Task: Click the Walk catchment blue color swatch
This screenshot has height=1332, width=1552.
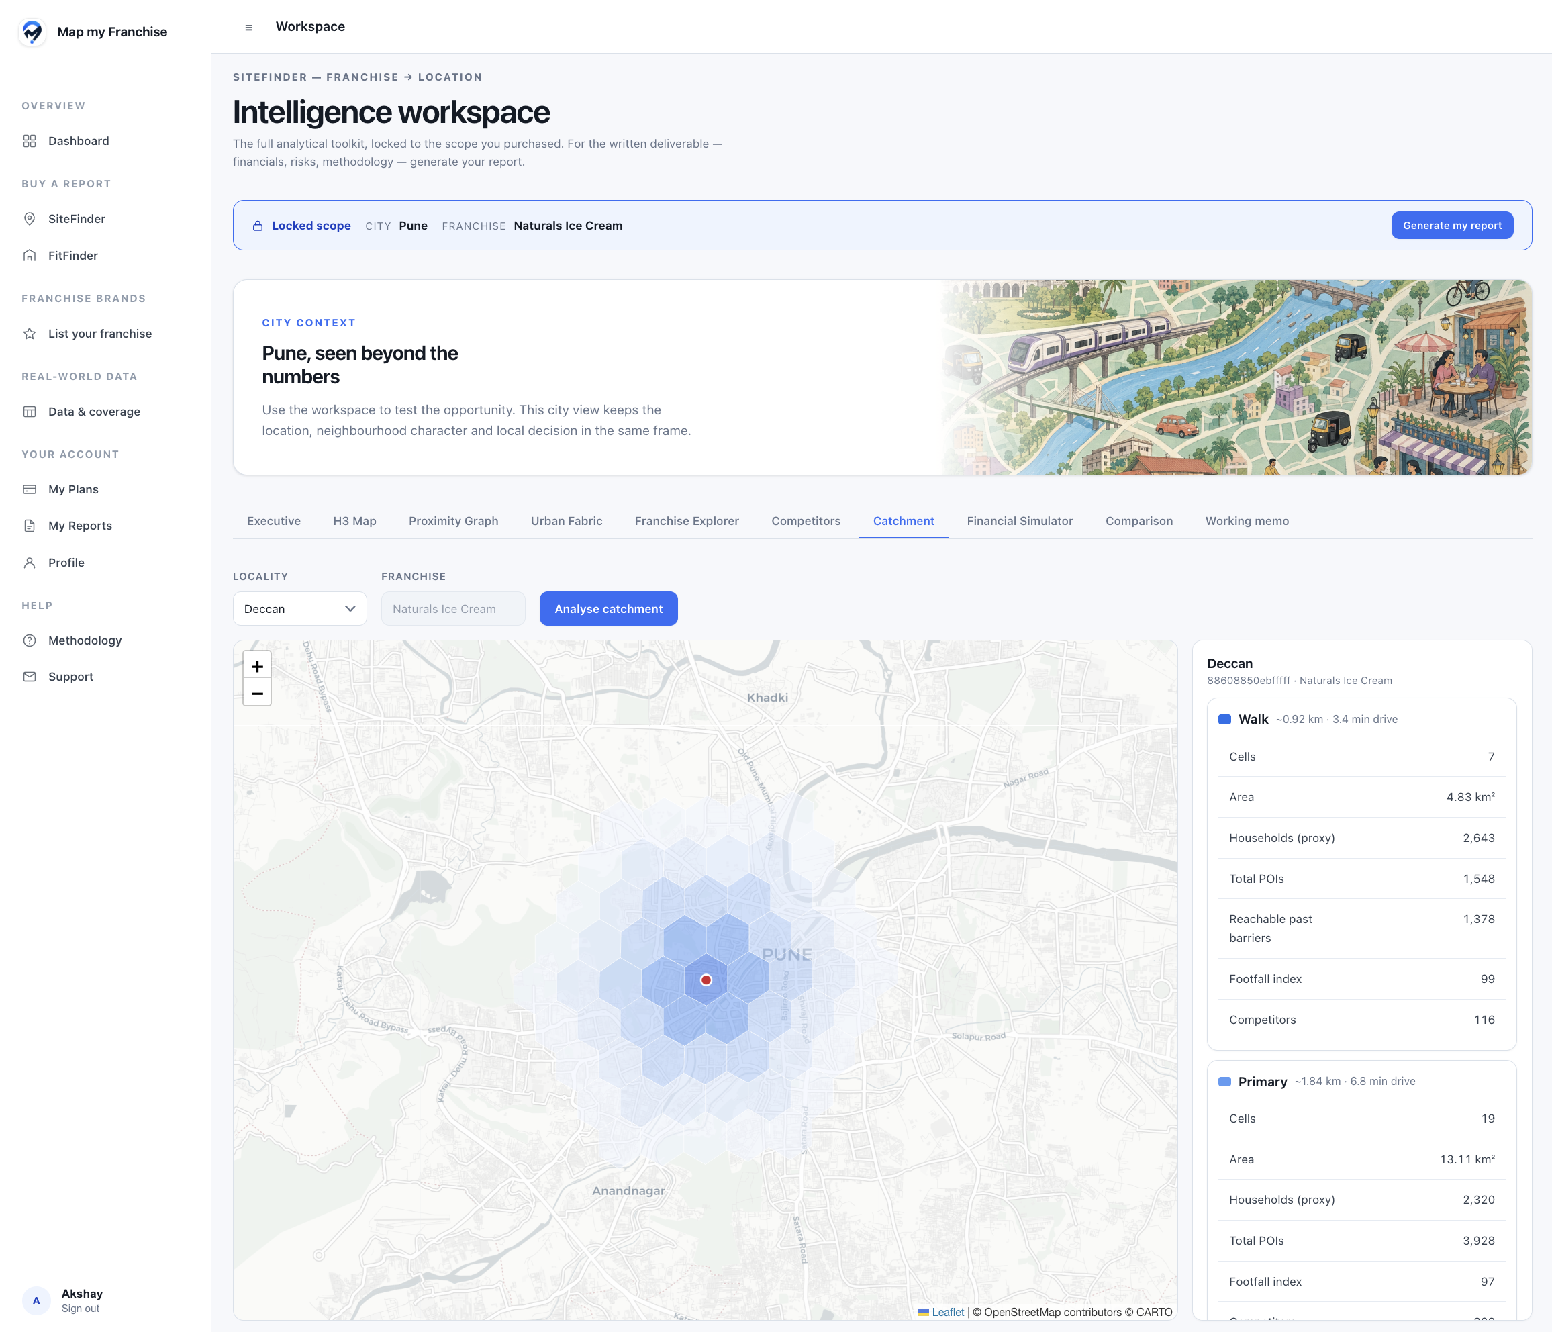Action: pos(1224,719)
